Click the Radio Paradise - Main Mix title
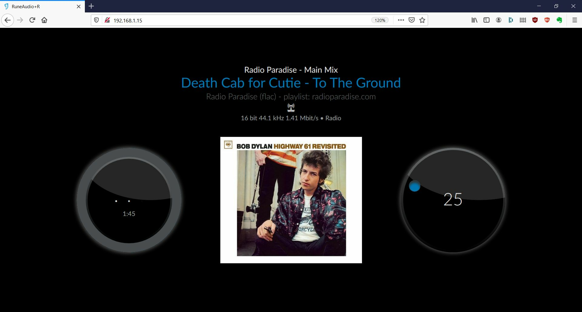 [291, 70]
